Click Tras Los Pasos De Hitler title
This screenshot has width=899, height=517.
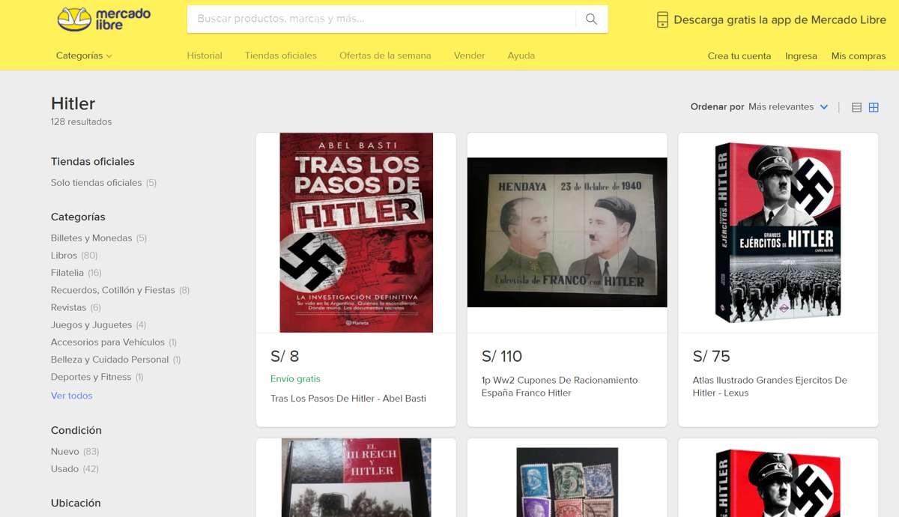click(348, 399)
